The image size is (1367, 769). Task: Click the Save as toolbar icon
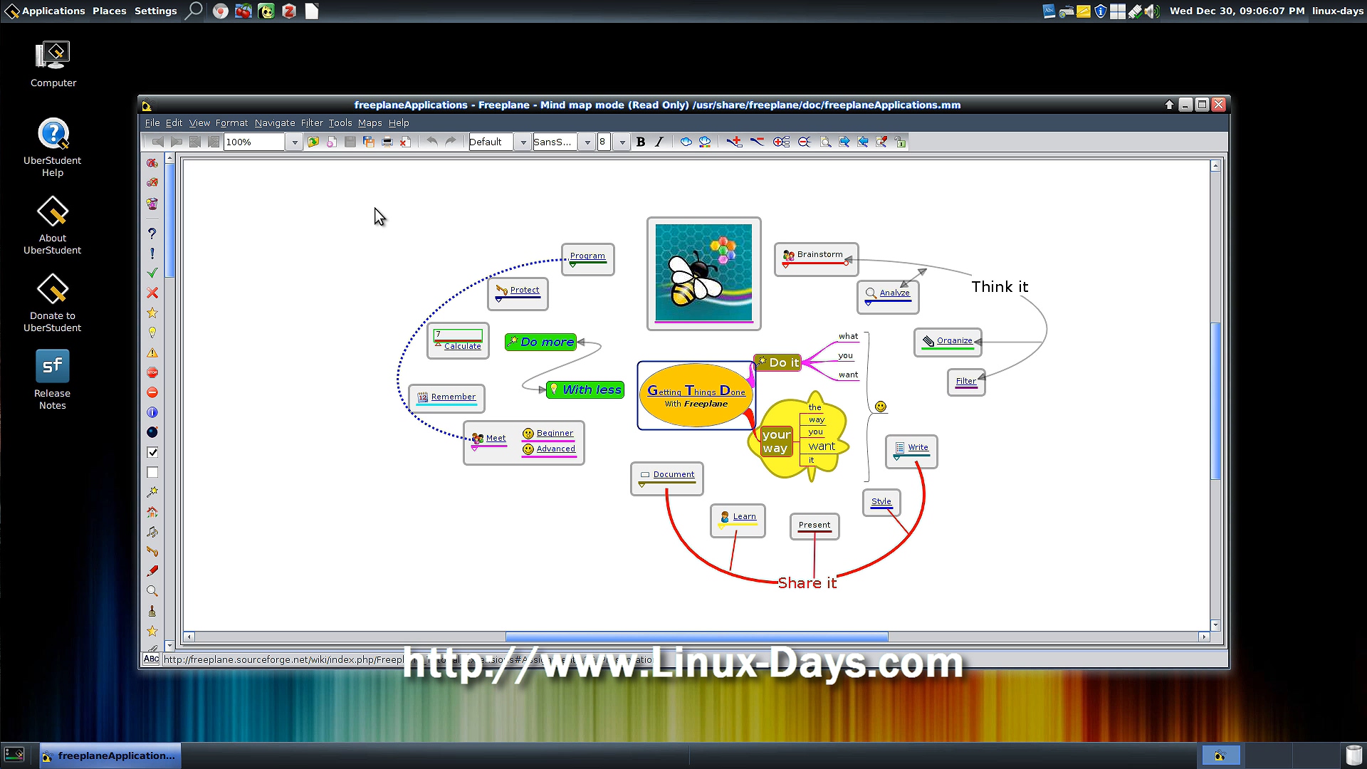pos(368,142)
